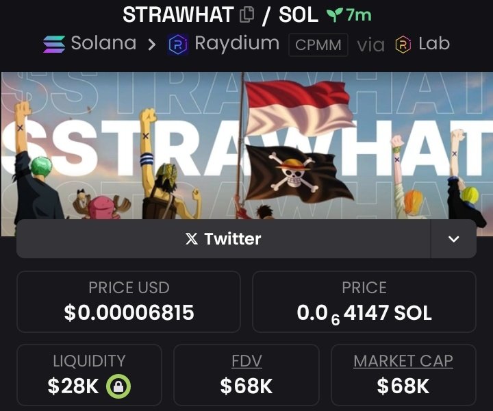This screenshot has height=411, width=493.
Task: Select the Raydium breadcrumb text
Action: (237, 44)
